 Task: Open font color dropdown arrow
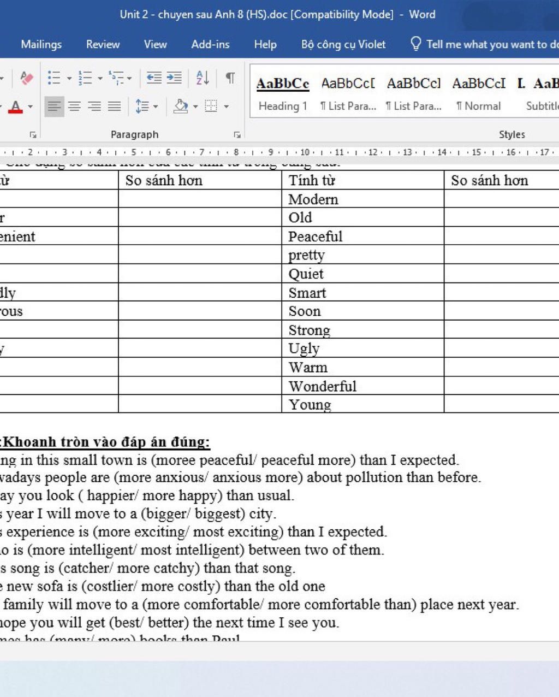point(30,107)
